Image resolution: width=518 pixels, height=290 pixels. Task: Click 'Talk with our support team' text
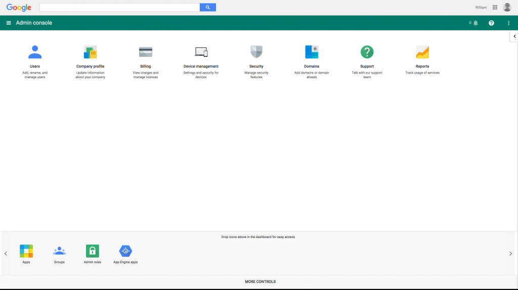click(367, 75)
